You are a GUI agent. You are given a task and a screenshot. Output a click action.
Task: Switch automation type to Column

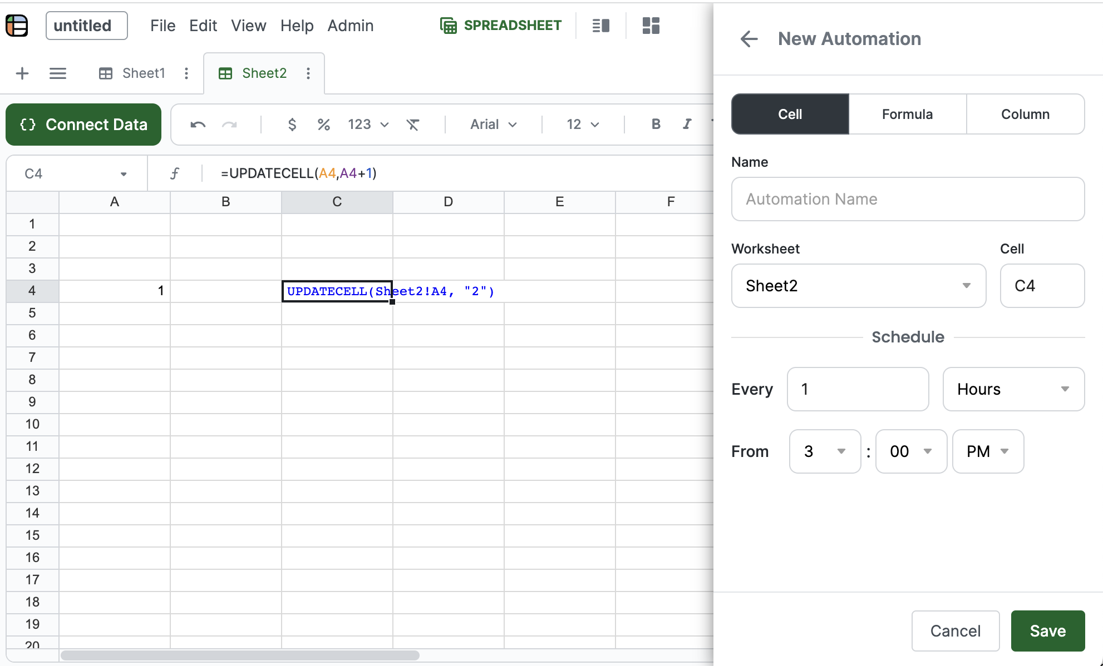click(x=1025, y=114)
